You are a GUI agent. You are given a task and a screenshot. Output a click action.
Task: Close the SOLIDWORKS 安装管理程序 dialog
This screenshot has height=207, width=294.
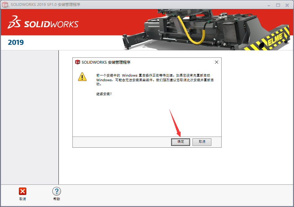click(217, 62)
